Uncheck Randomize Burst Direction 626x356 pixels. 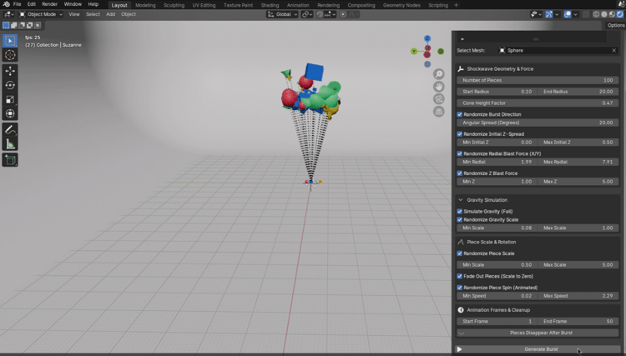click(x=460, y=114)
